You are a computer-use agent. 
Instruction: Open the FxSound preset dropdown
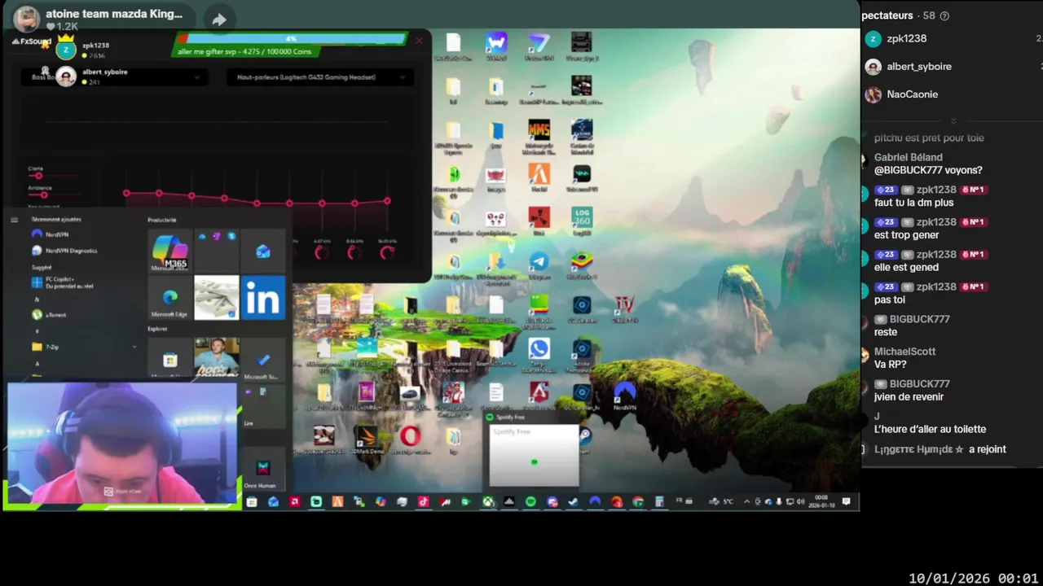[114, 77]
